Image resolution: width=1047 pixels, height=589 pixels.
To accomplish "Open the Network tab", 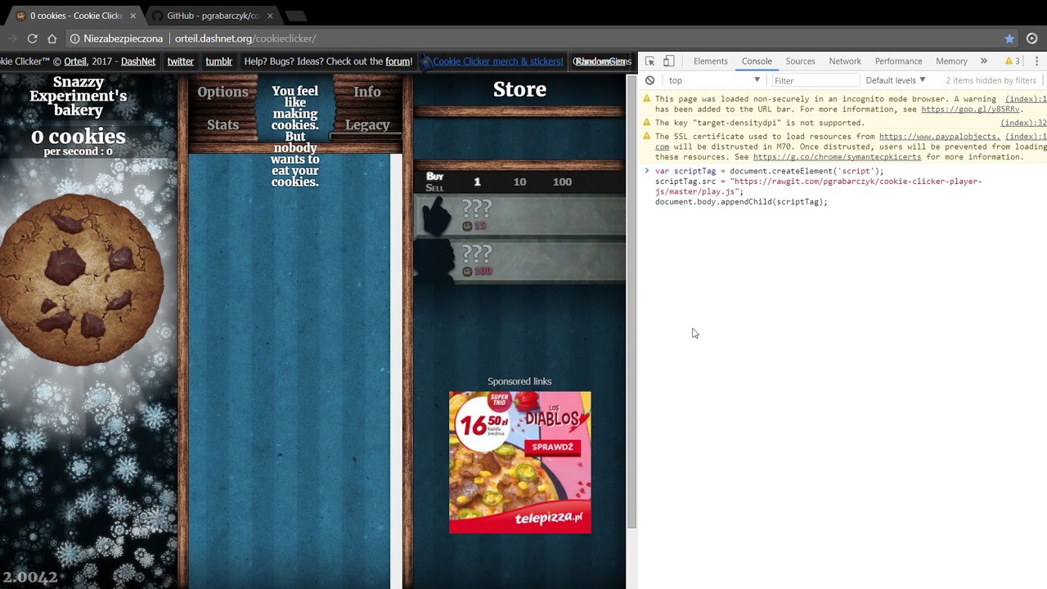I will (844, 61).
